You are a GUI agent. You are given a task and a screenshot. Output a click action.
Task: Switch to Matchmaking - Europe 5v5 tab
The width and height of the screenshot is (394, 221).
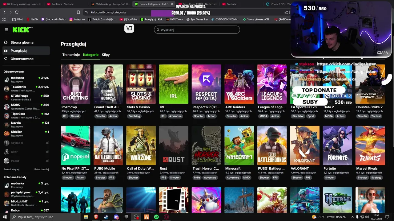point(110,4)
